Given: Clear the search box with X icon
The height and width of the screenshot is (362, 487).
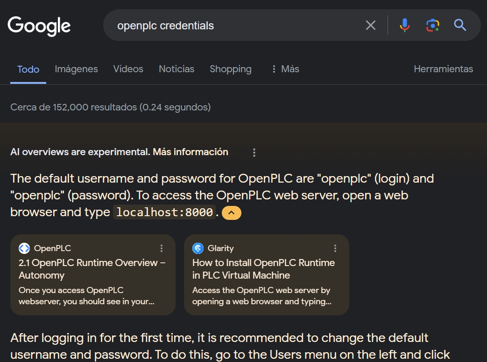Looking at the screenshot, I should [370, 25].
